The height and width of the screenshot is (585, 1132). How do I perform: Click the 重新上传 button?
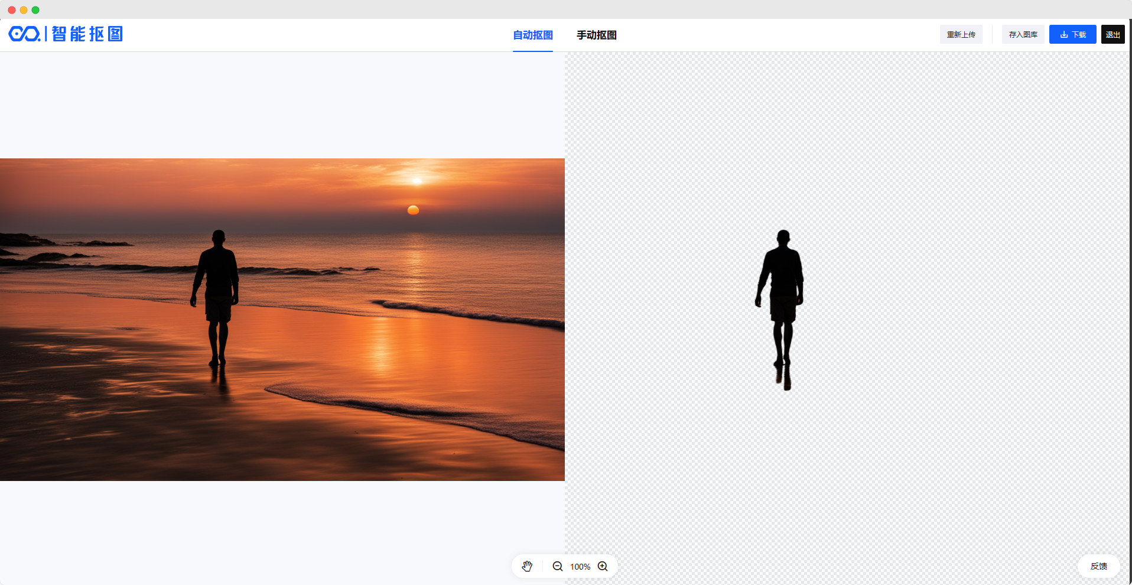pyautogui.click(x=961, y=34)
